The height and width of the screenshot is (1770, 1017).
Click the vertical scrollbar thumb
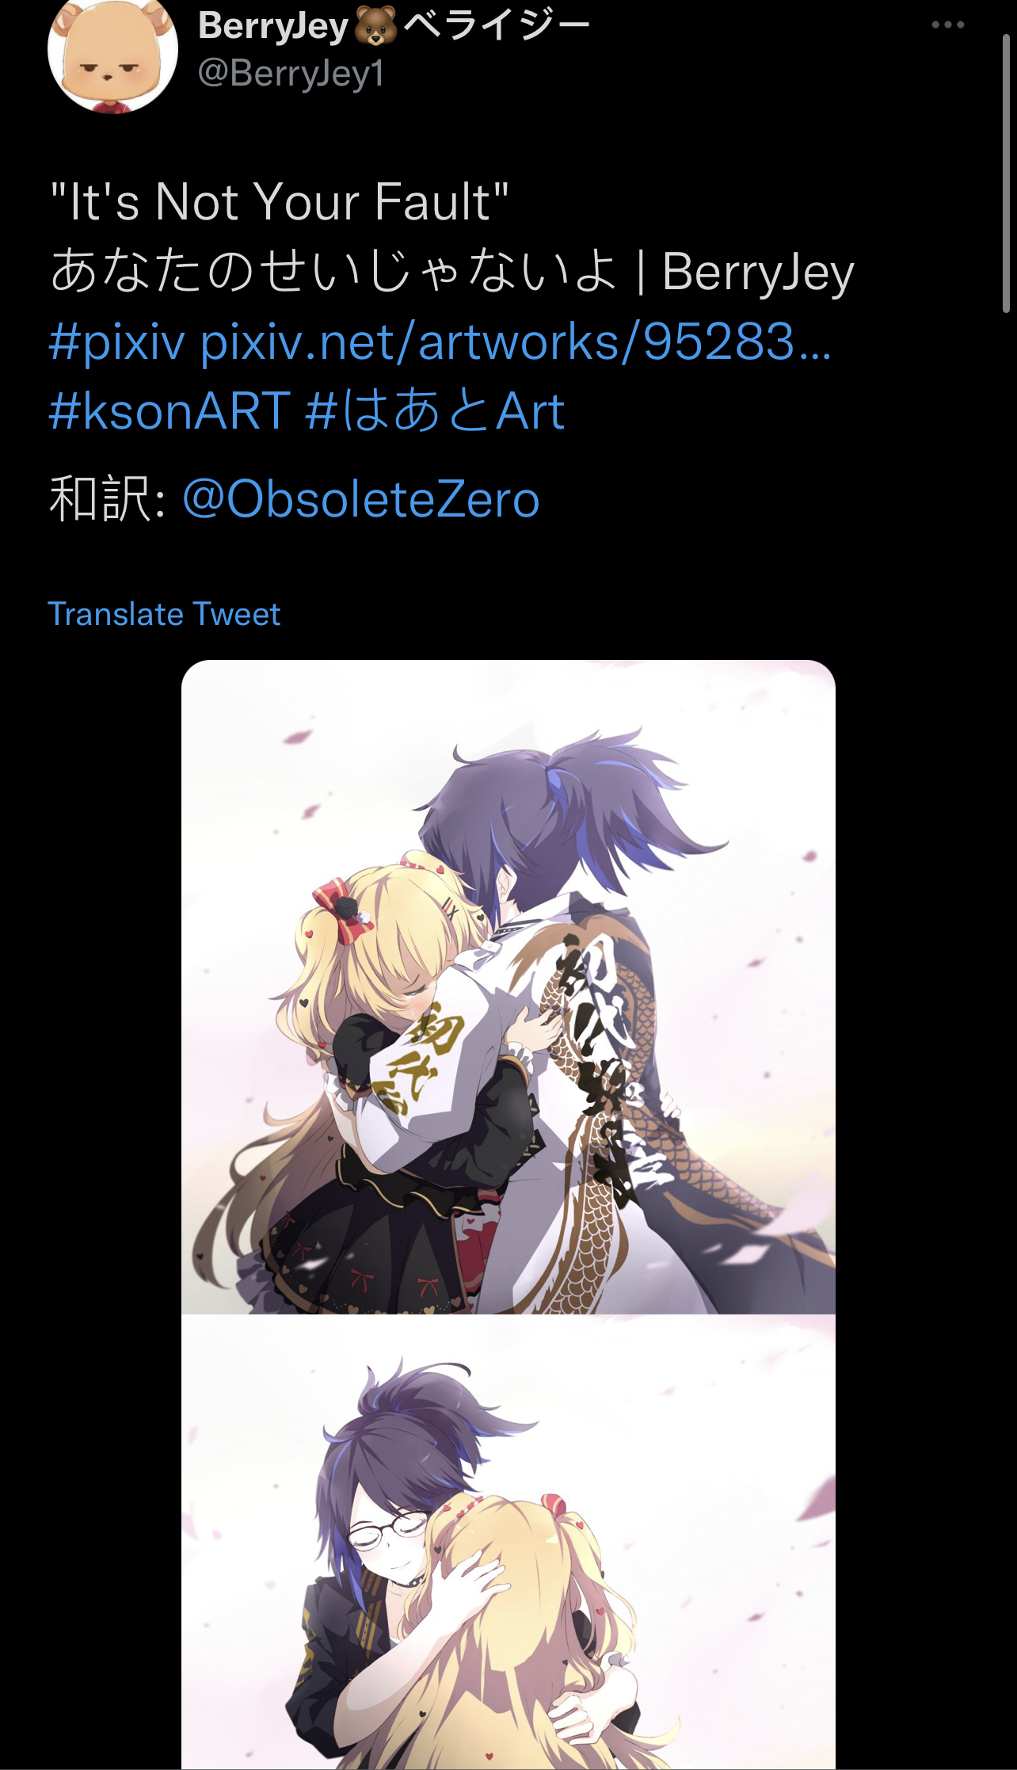click(1006, 173)
